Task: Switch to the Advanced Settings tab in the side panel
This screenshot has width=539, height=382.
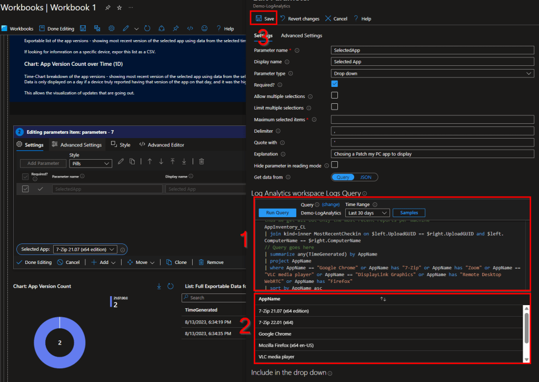Action: tap(301, 36)
